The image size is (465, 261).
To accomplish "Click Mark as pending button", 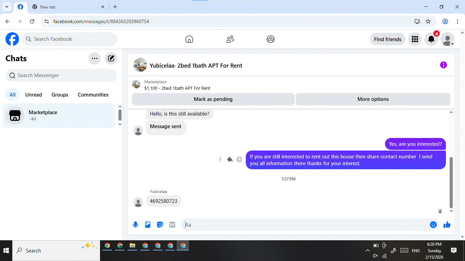I will [x=213, y=99].
